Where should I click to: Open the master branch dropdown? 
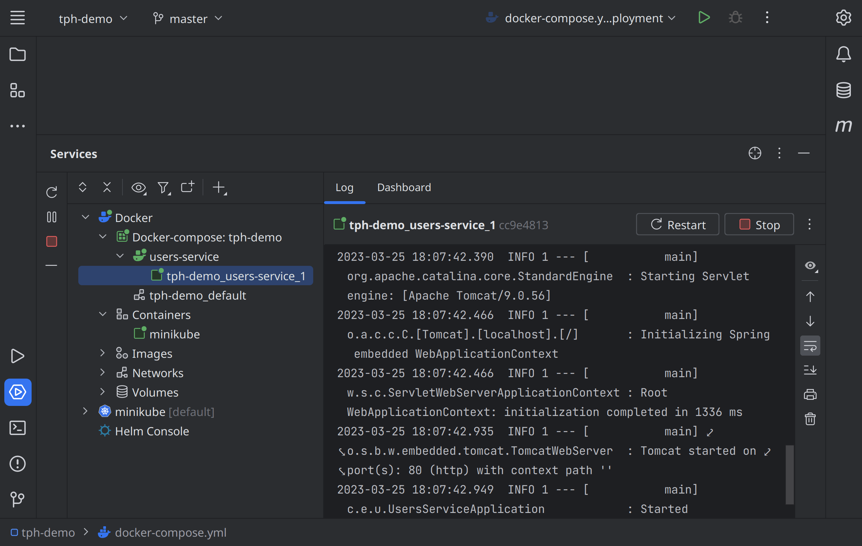tap(187, 18)
